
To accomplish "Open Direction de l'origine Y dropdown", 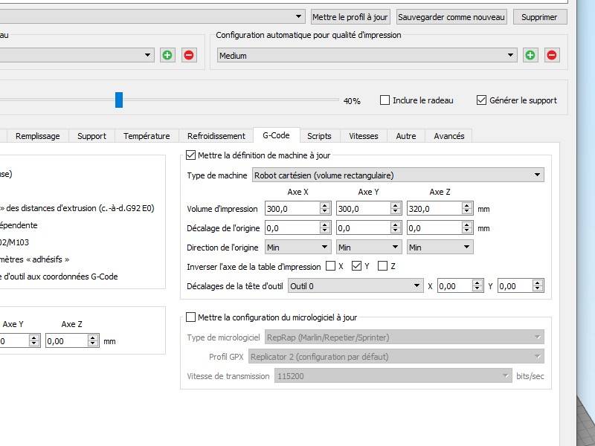I will (369, 248).
